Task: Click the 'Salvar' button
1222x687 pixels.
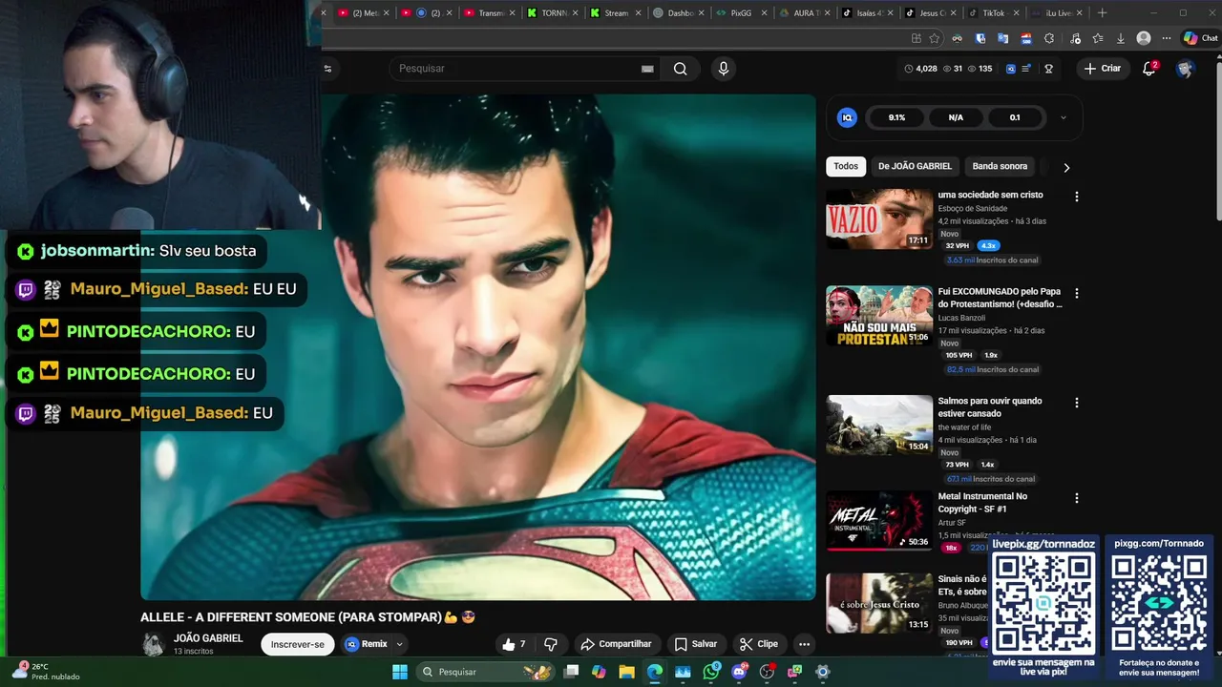Action: pos(695,644)
